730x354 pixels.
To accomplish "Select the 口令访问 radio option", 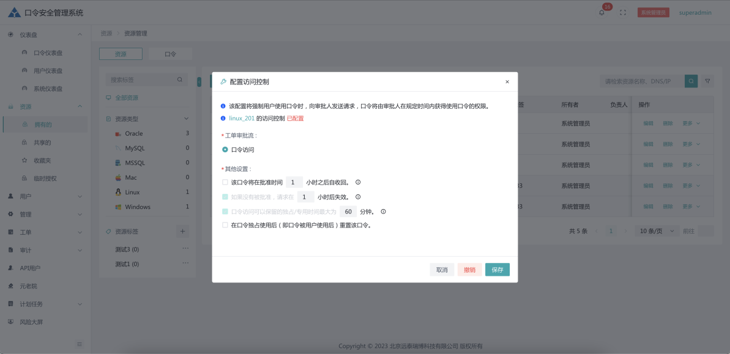I will click(225, 149).
